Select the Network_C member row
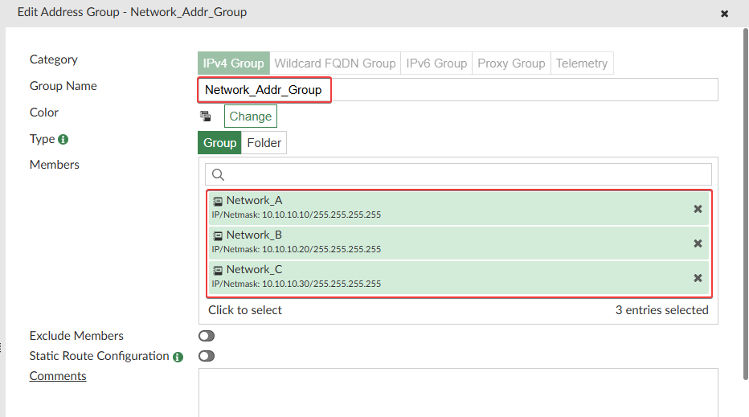The height and width of the screenshot is (417, 749). 459,277
